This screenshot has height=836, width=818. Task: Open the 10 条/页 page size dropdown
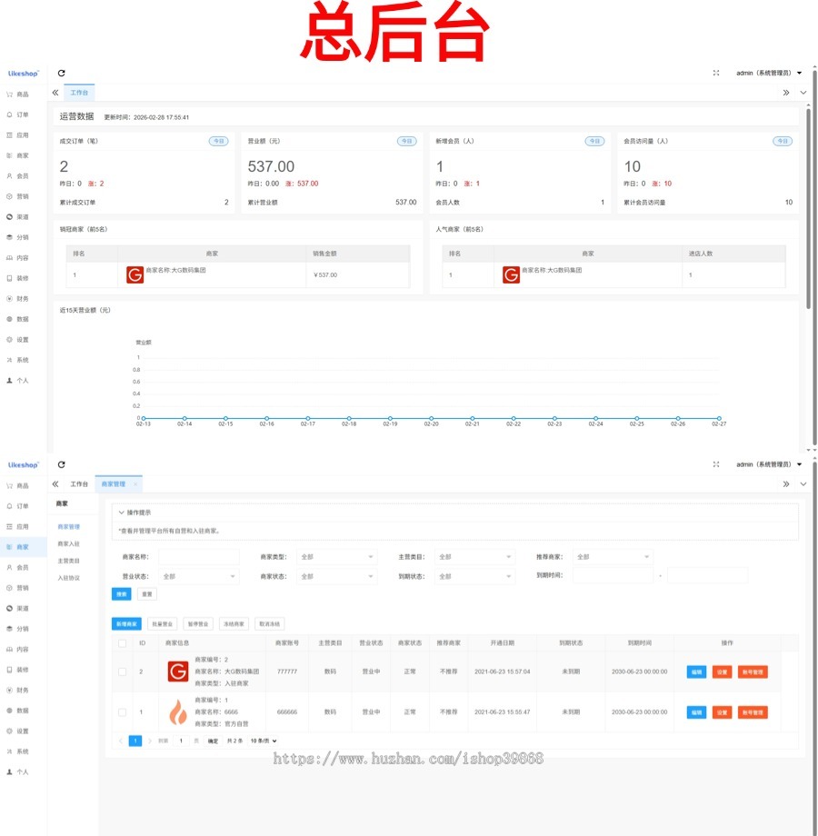[264, 741]
